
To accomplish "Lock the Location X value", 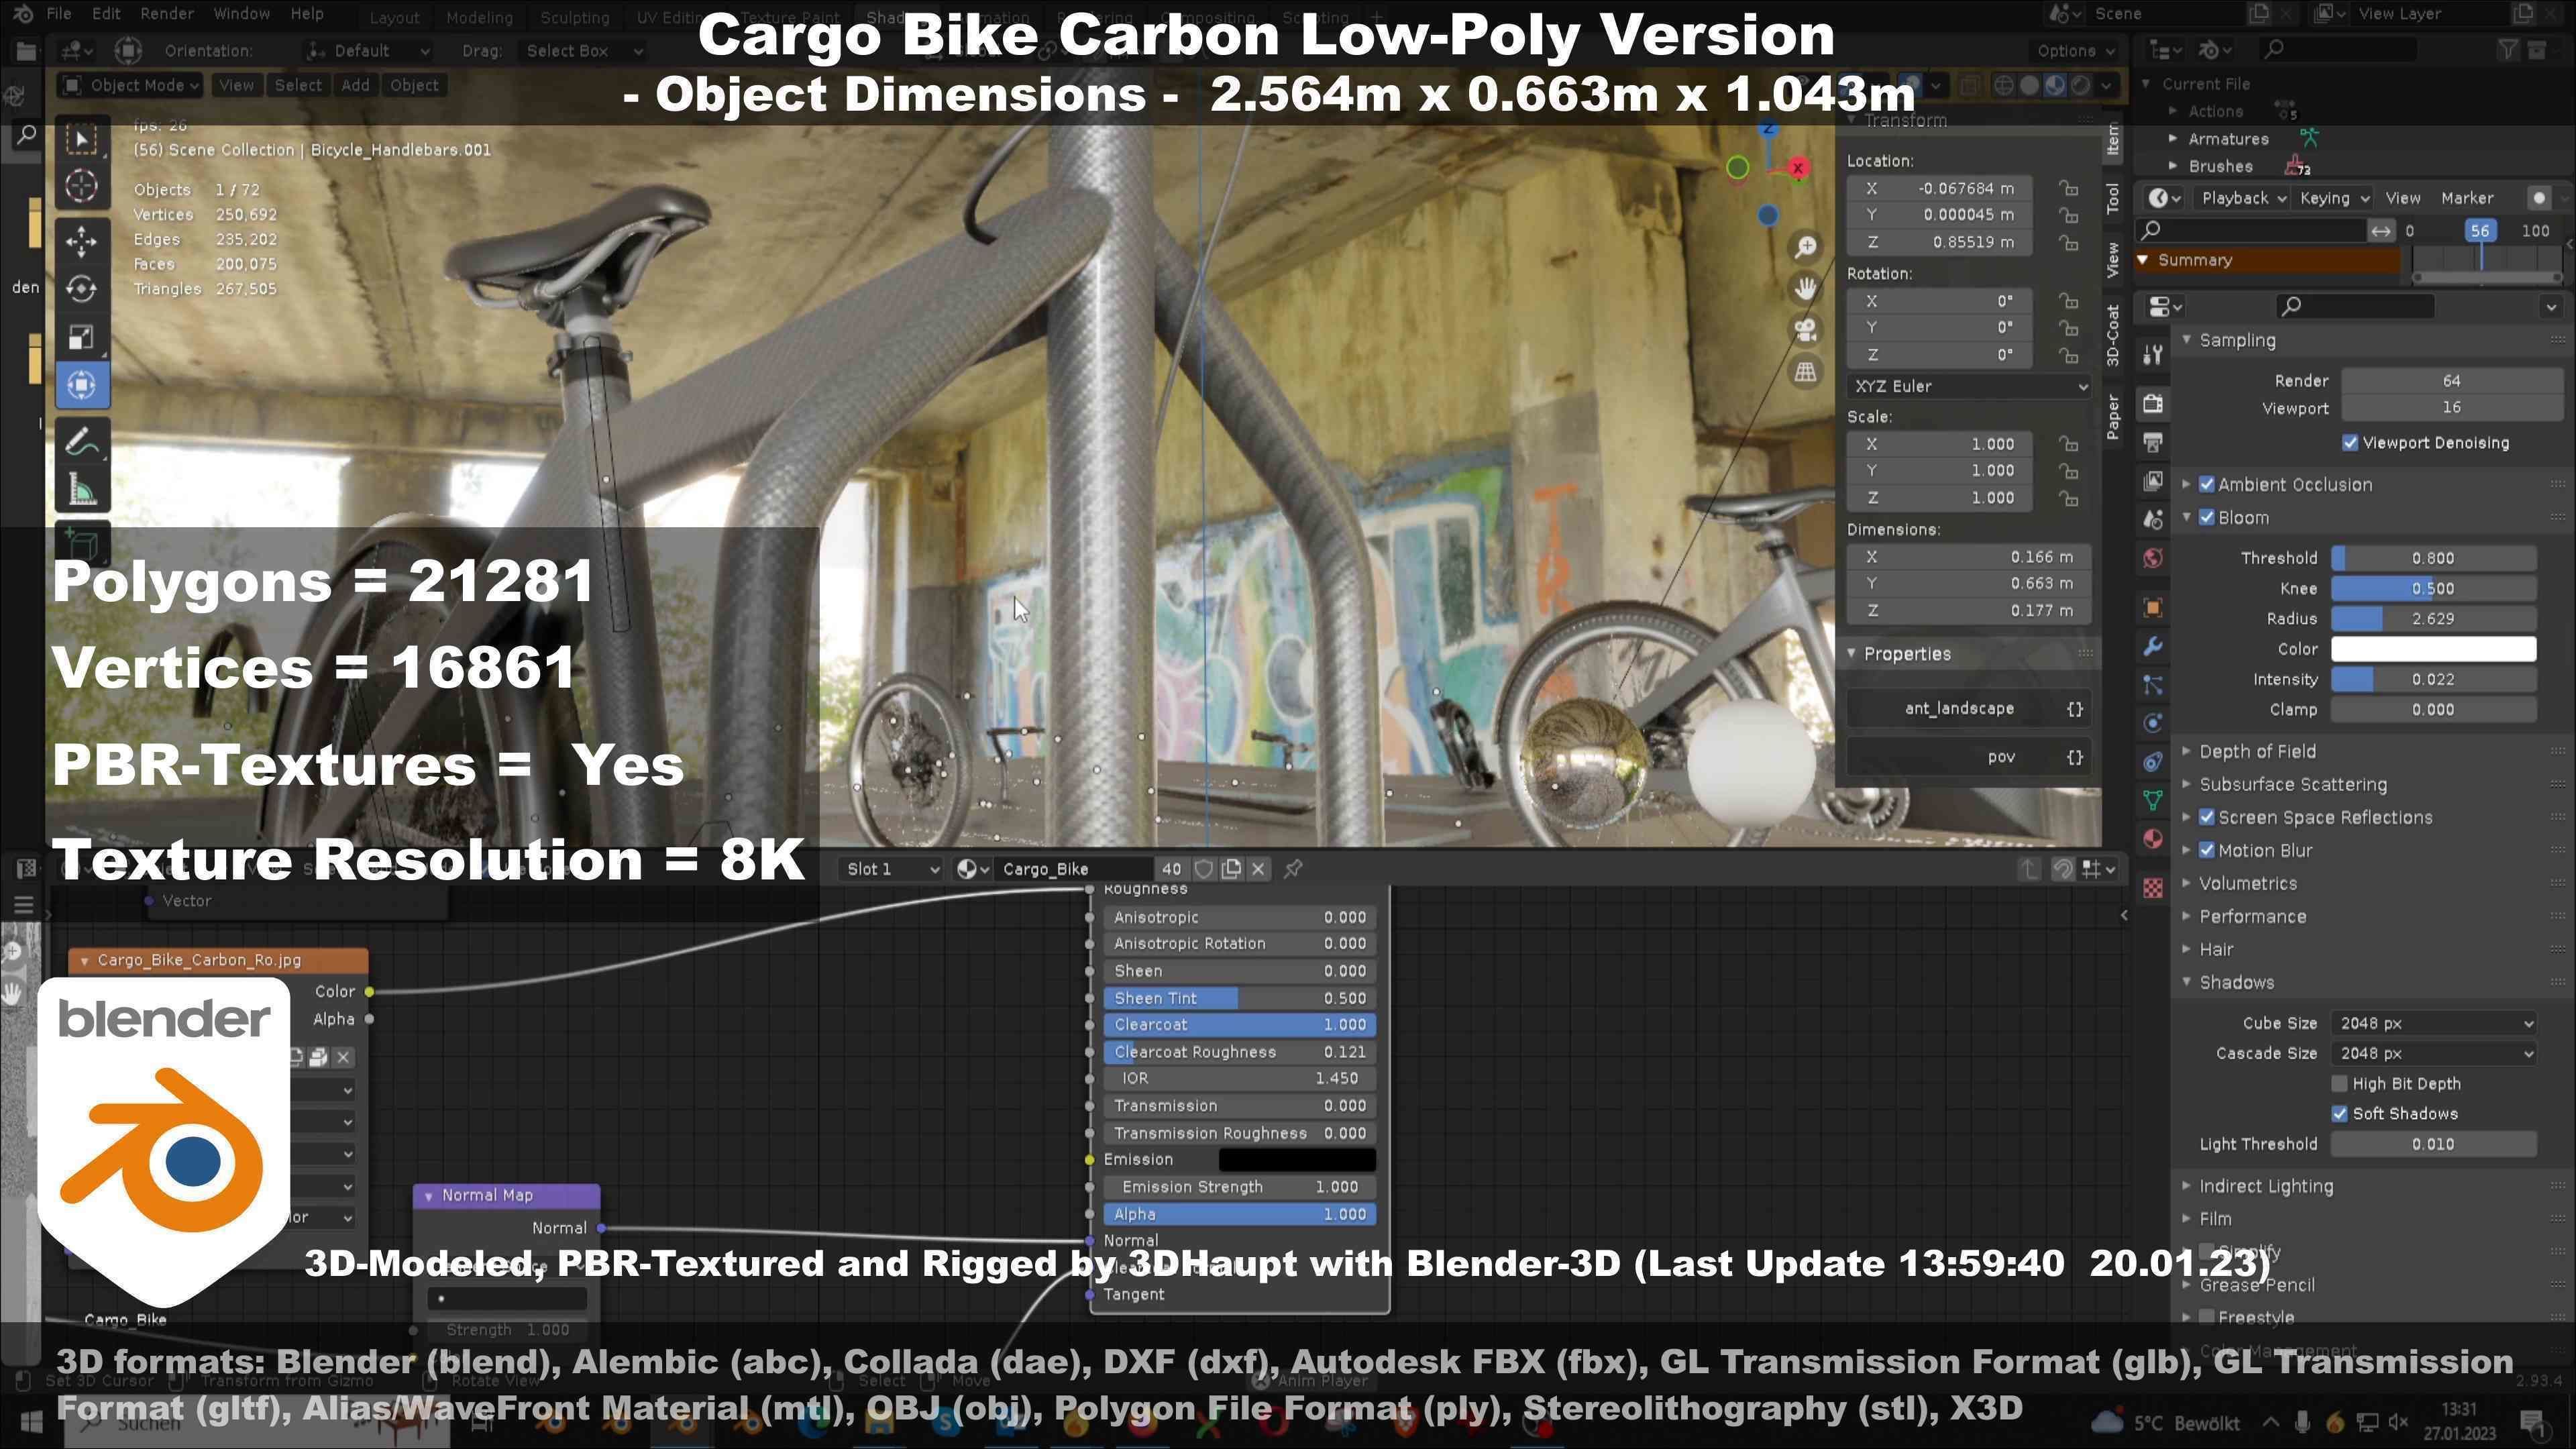I will pyautogui.click(x=2069, y=189).
